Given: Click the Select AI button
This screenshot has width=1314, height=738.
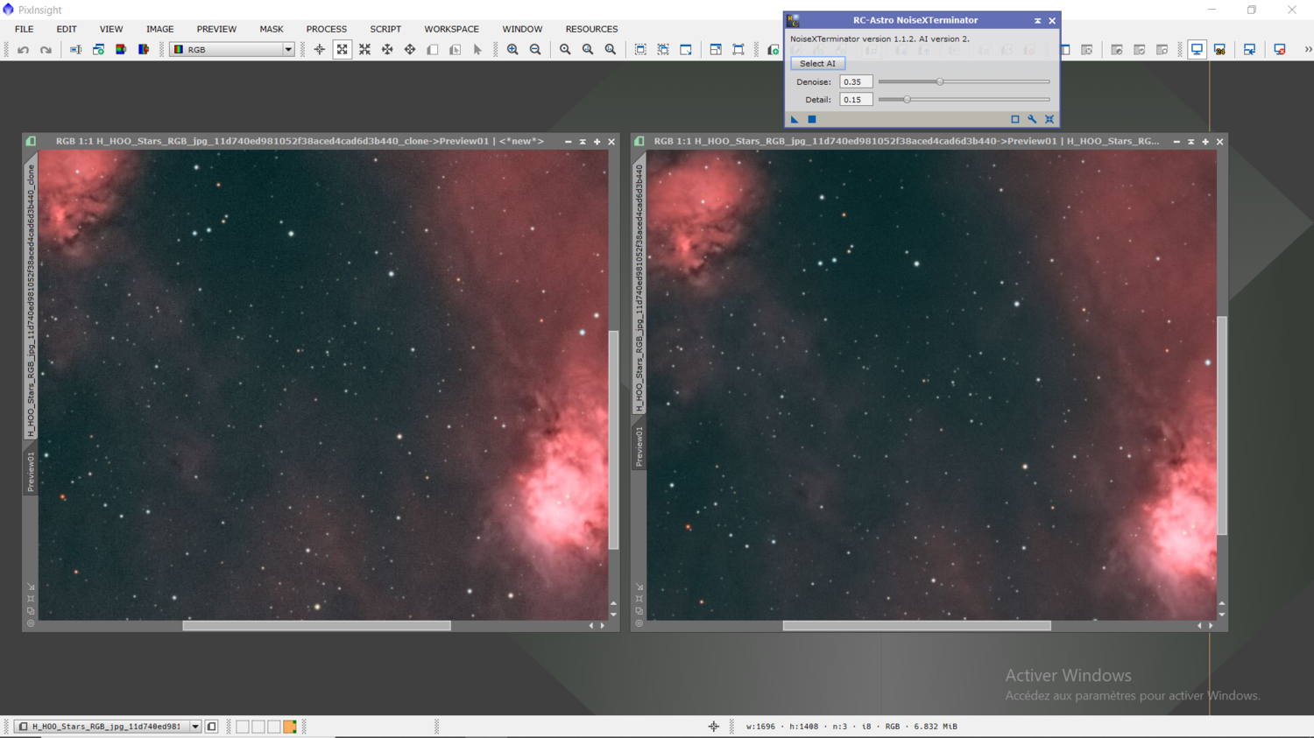Looking at the screenshot, I should [818, 64].
